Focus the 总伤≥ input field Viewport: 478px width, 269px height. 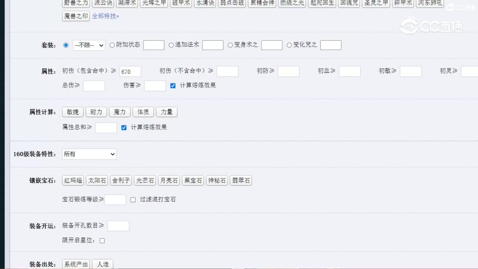pos(94,86)
